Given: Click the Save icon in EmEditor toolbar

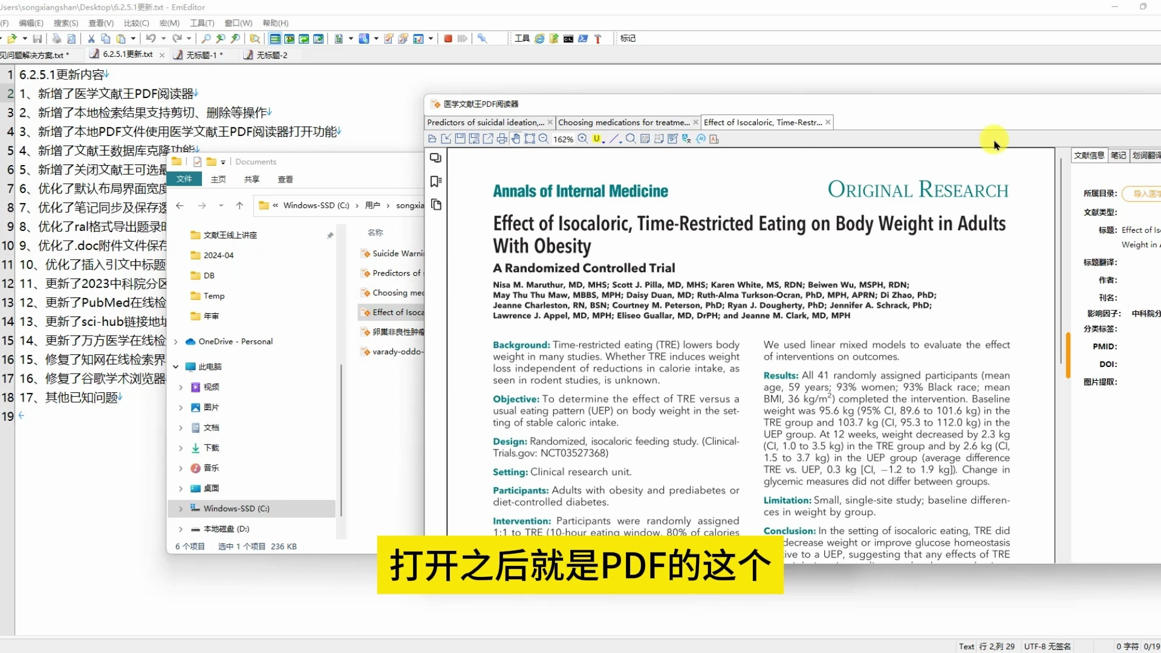Looking at the screenshot, I should pos(37,38).
